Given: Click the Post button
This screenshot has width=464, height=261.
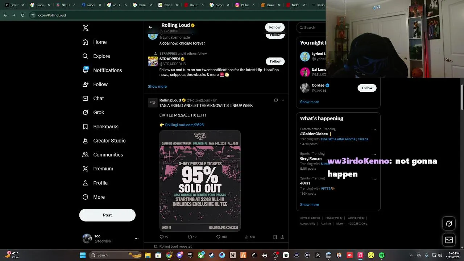Looking at the screenshot, I should (107, 215).
